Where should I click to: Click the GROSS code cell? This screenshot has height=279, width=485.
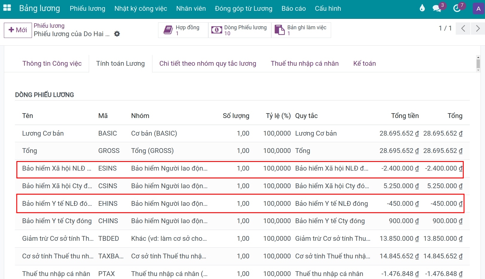tap(109, 151)
